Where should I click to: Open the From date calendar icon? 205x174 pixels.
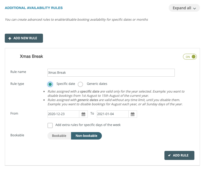(83, 114)
